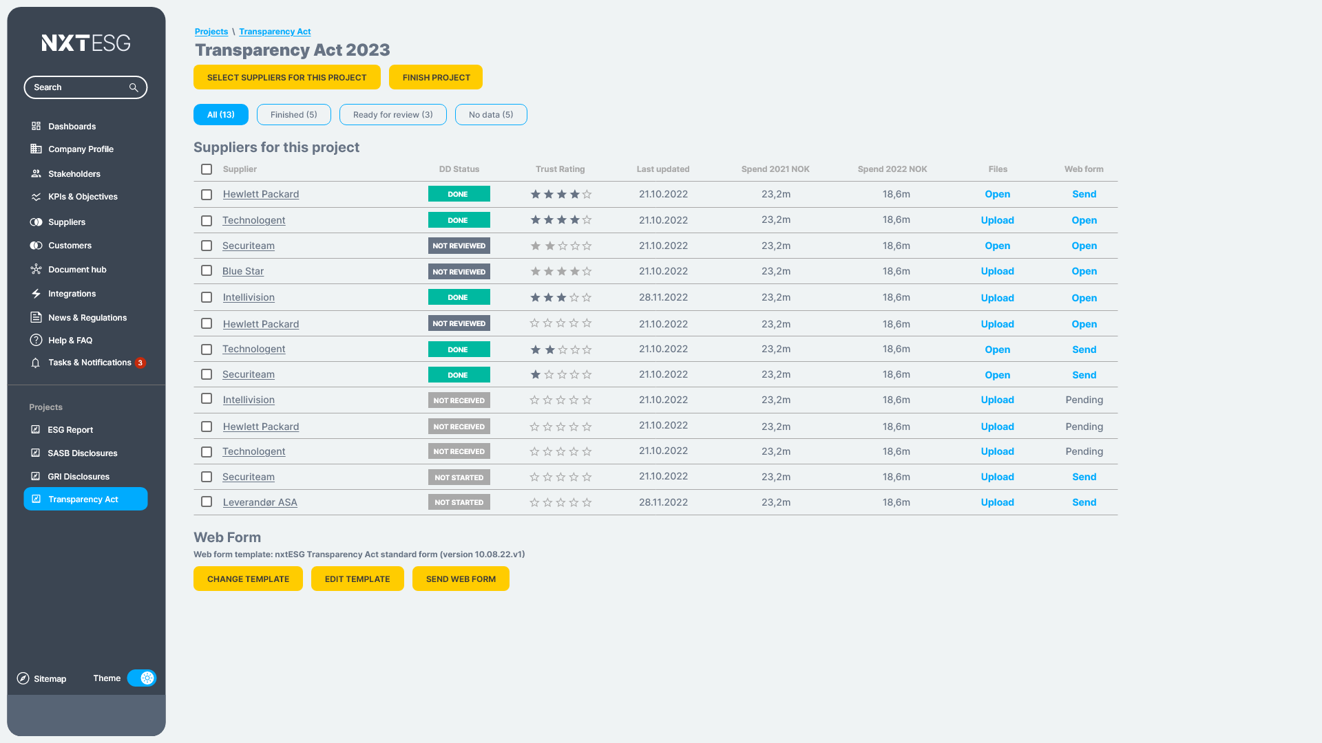
Task: Click the Finish Project button
Action: pos(436,77)
